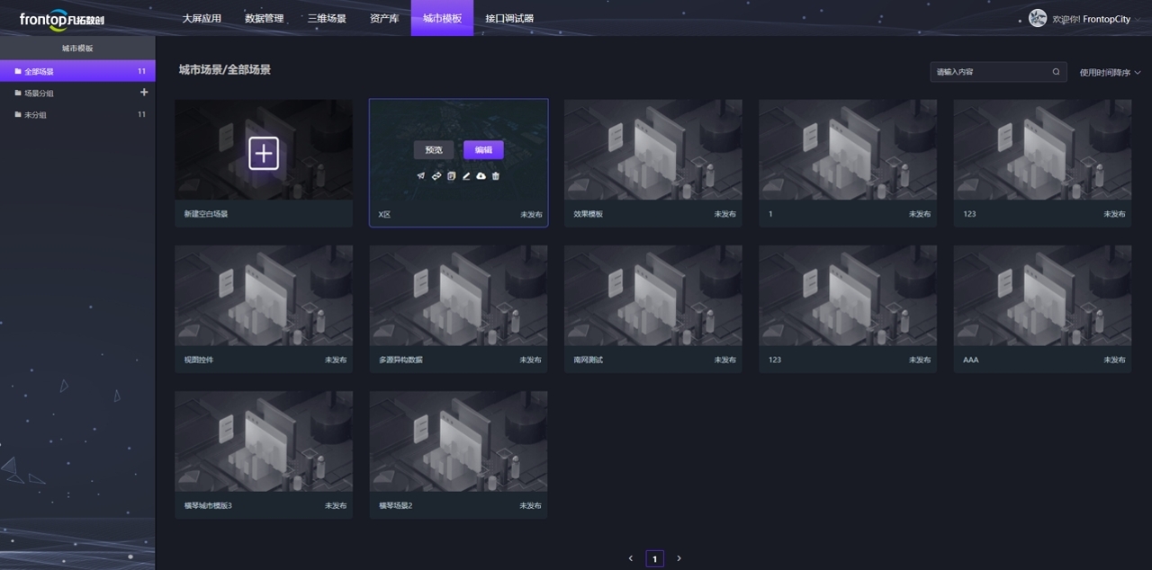Click the search magnifier icon

pos(1056,72)
